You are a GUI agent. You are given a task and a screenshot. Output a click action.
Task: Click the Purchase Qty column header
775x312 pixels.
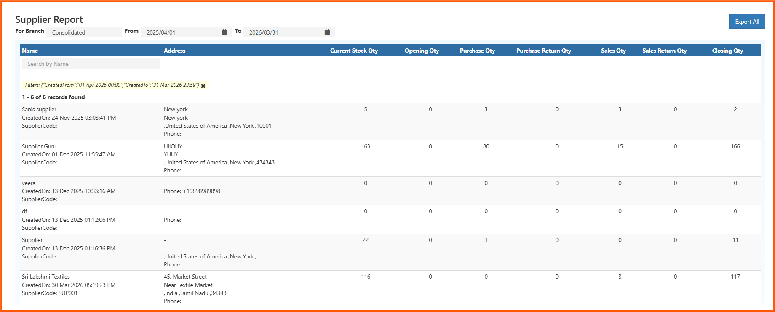(477, 51)
